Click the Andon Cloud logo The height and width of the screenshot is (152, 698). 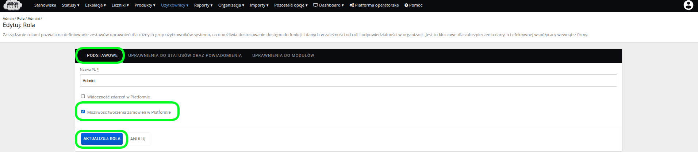coord(13,5)
